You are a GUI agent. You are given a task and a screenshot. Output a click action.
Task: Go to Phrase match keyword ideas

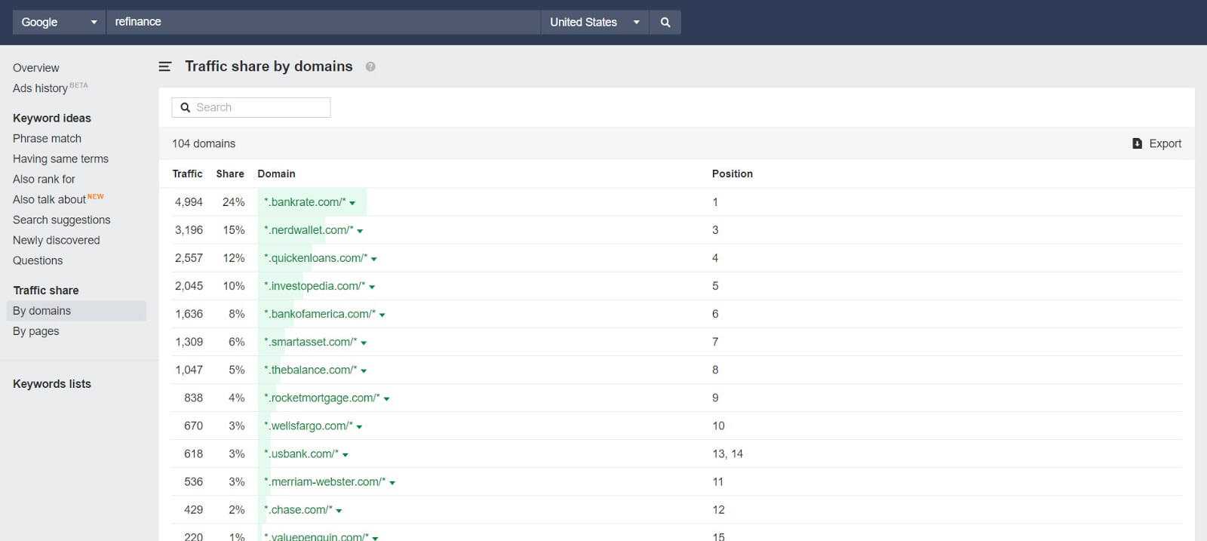(x=47, y=138)
